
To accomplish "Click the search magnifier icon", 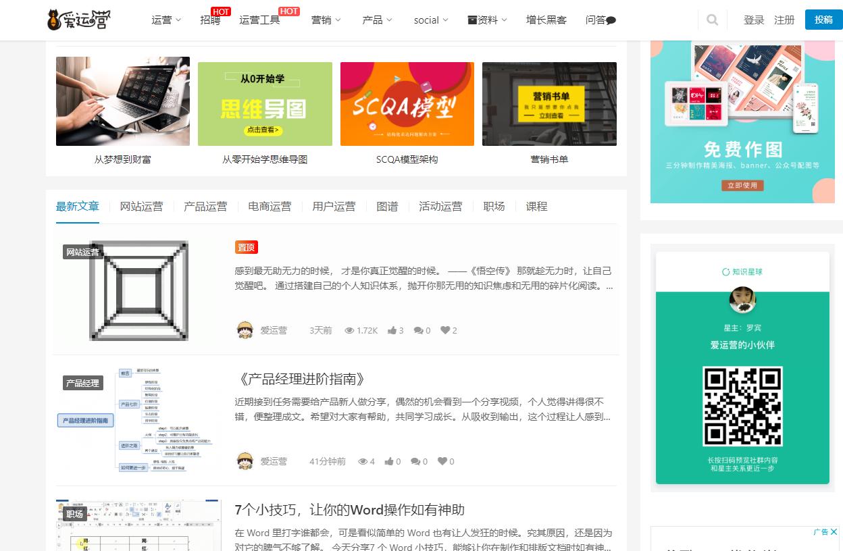I will [x=712, y=20].
